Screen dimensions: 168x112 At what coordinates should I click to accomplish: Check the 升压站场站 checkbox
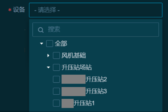[56, 67]
